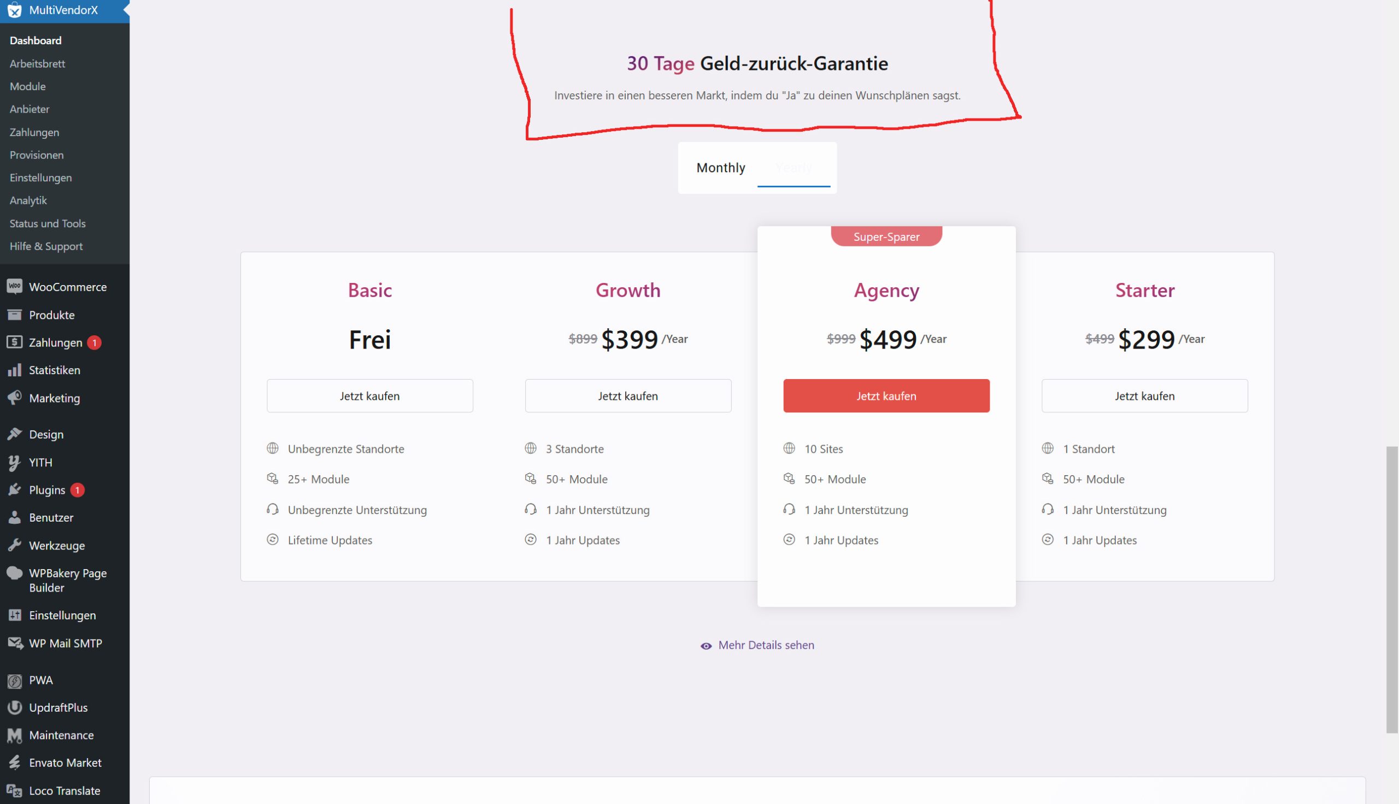
Task: Click the Statistiken bar chart icon
Action: 14,370
